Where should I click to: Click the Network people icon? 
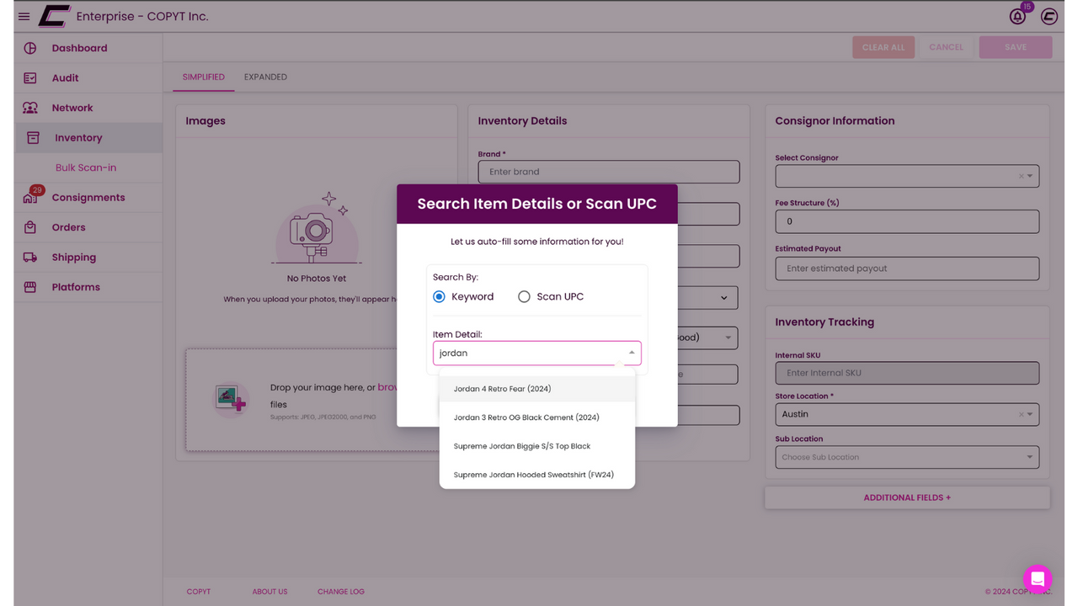coord(30,108)
